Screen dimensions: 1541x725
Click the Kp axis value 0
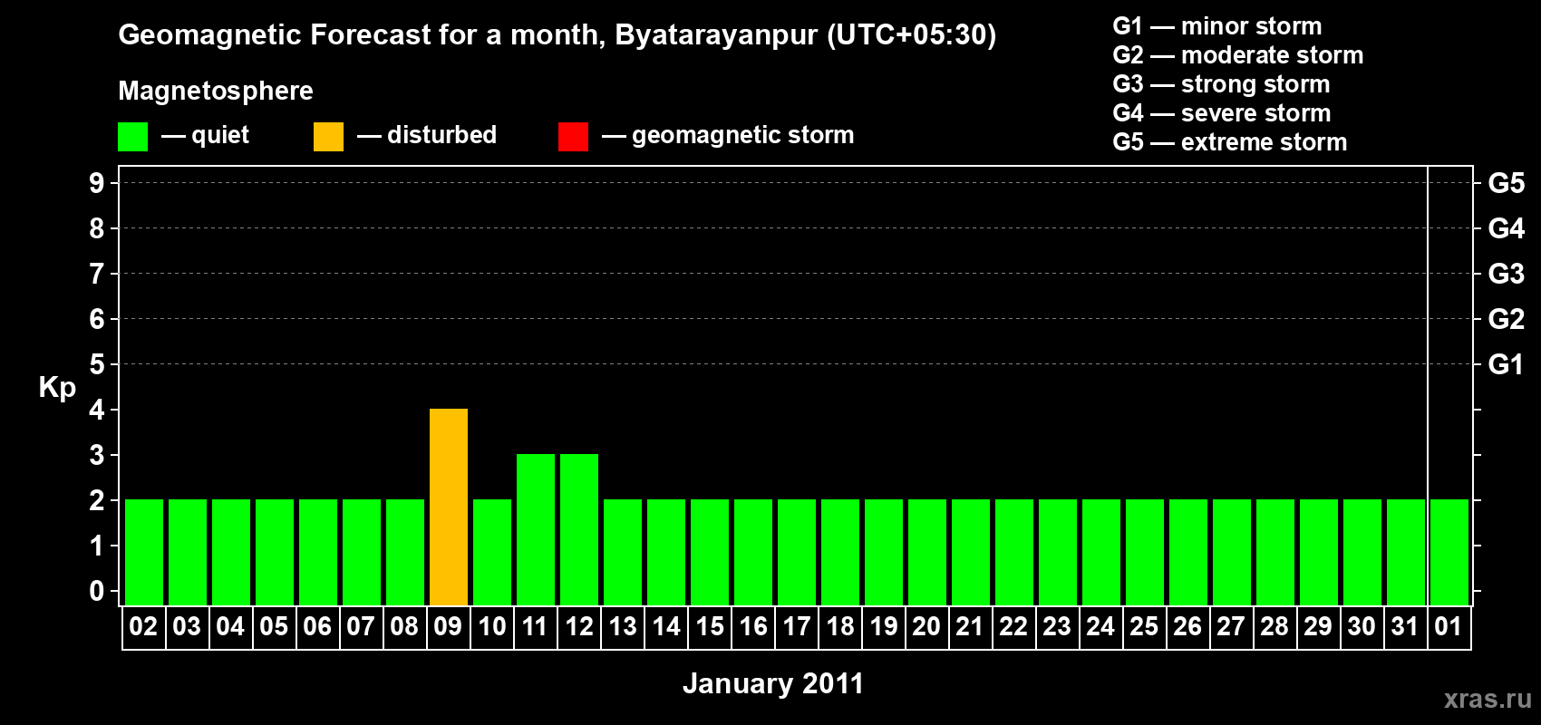coord(97,591)
